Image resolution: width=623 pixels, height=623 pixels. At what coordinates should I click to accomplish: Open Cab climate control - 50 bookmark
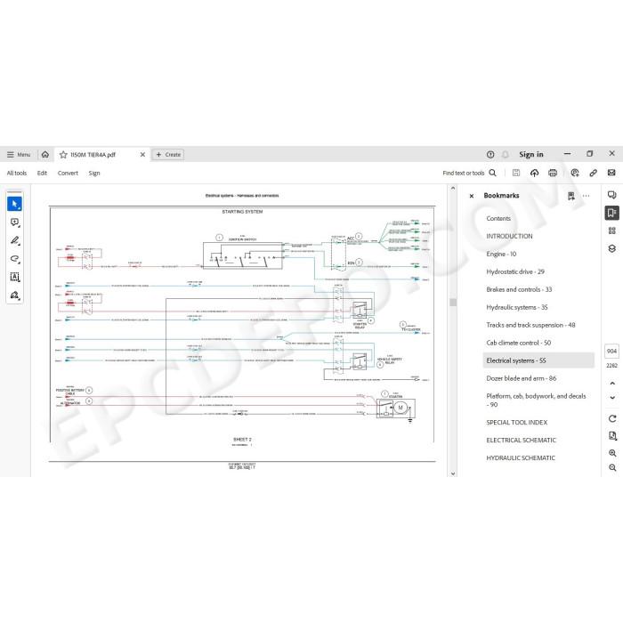click(x=519, y=343)
